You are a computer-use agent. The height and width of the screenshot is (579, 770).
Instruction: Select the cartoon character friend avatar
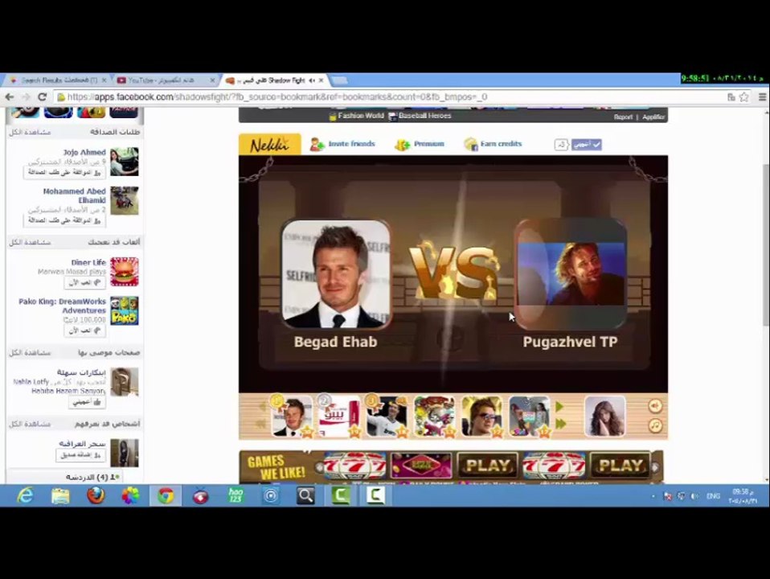click(435, 417)
